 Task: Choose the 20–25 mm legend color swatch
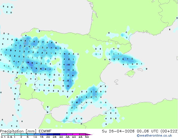tap(50, 134)
